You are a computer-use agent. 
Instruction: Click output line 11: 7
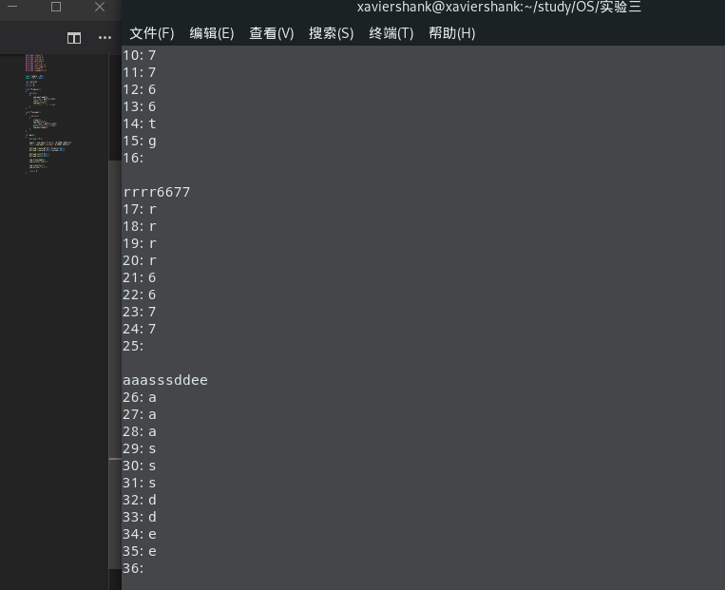point(139,72)
